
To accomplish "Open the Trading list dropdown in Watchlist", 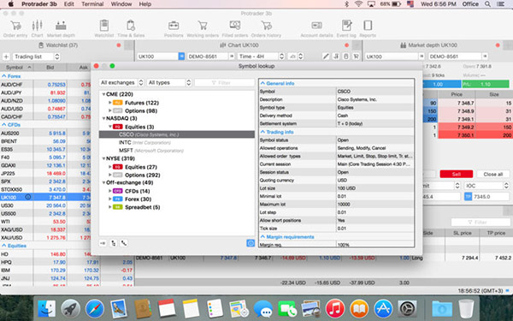I will pyautogui.click(x=36, y=56).
